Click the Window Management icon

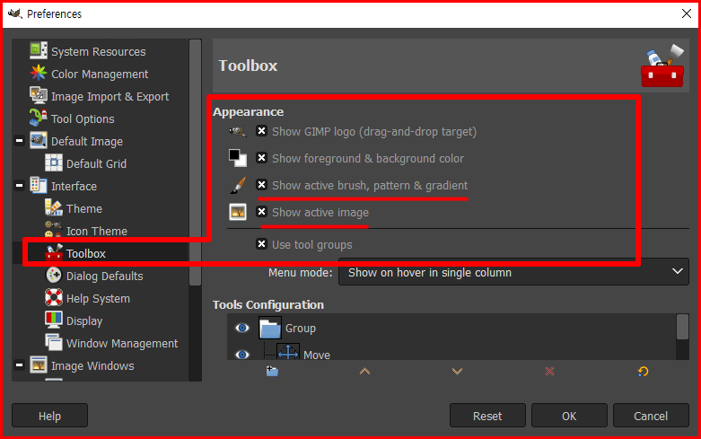click(54, 342)
